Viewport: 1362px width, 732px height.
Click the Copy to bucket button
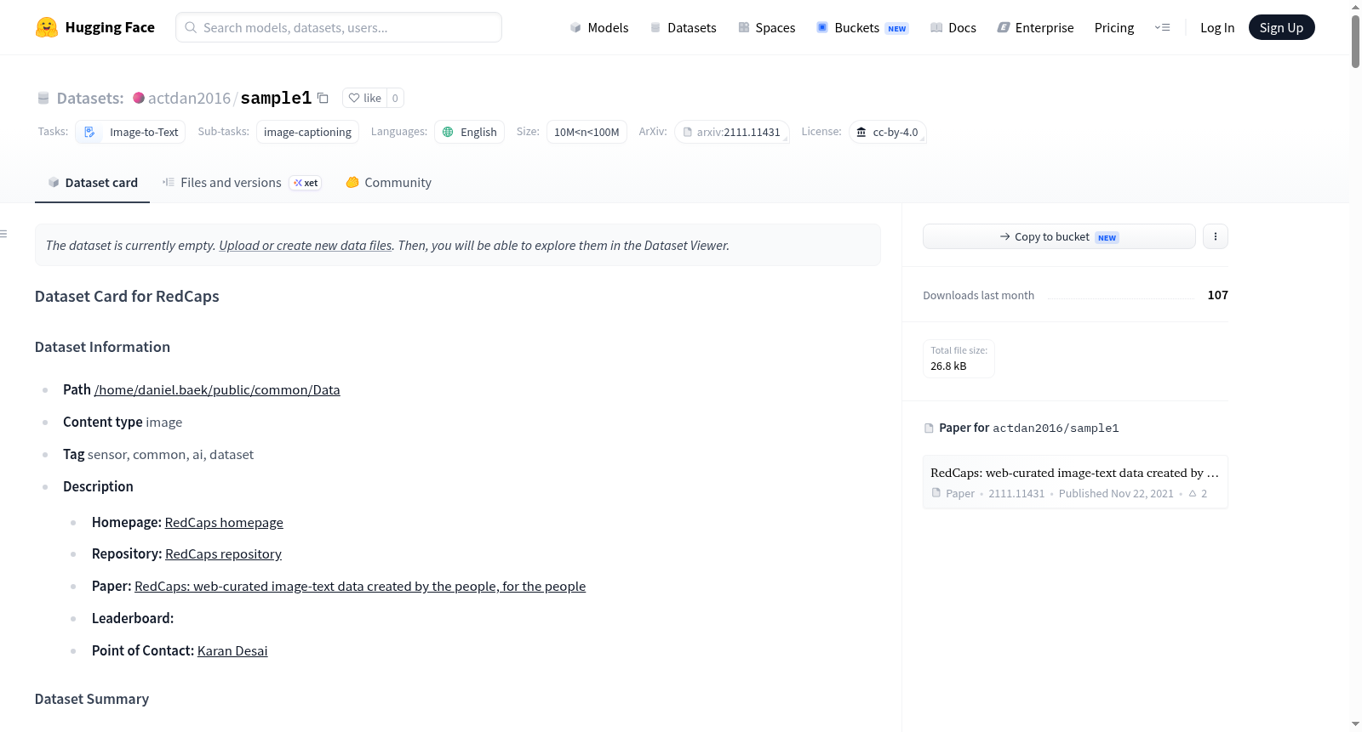(1059, 236)
